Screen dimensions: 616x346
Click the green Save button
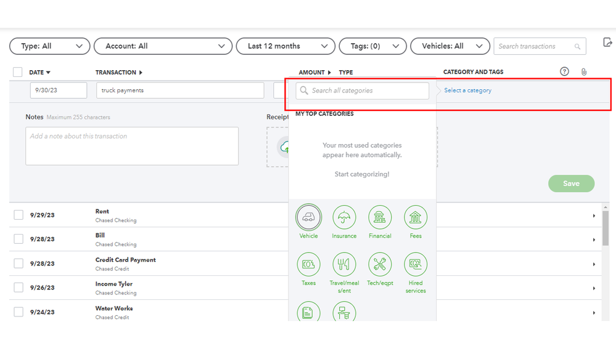pos(571,183)
